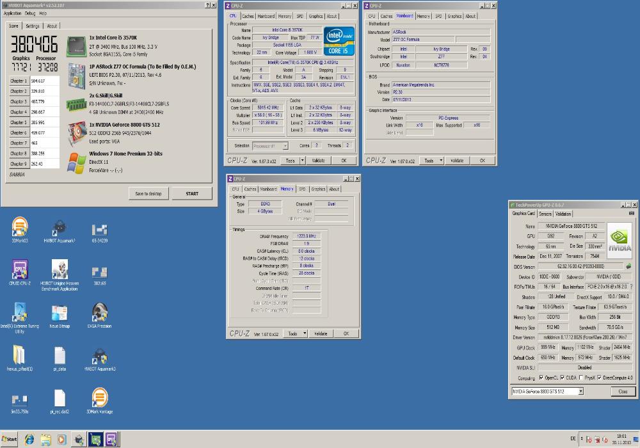Open the Debug menu in Aquamark
This screenshot has width=640, height=448.
[x=30, y=13]
